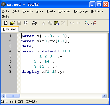This screenshot has width=110, height=105.
Task: Open a file with the folder icon
Action: [x=13, y=23]
